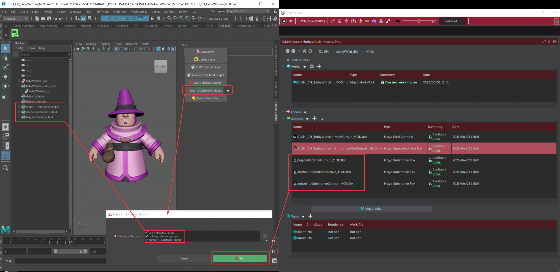This screenshot has height=272, width=560.
Task: Expand the Task Tracker section
Action: (283, 60)
